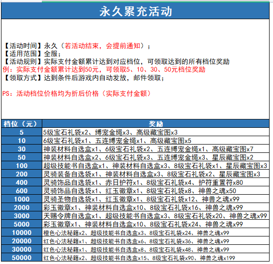This screenshot has height=264, width=273.
Task: Select the tier cell 1000
Action: pos(22,199)
